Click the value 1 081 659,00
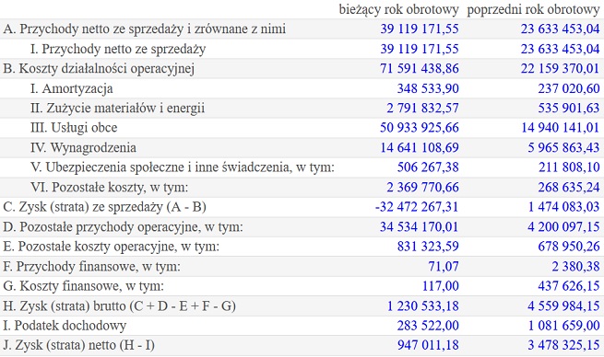The width and height of the screenshot is (604, 357). [563, 326]
